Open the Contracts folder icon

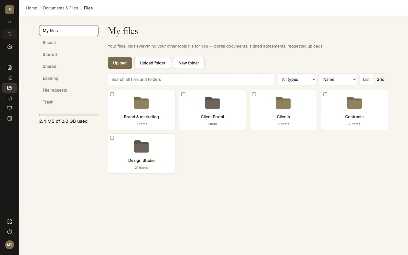354,103
